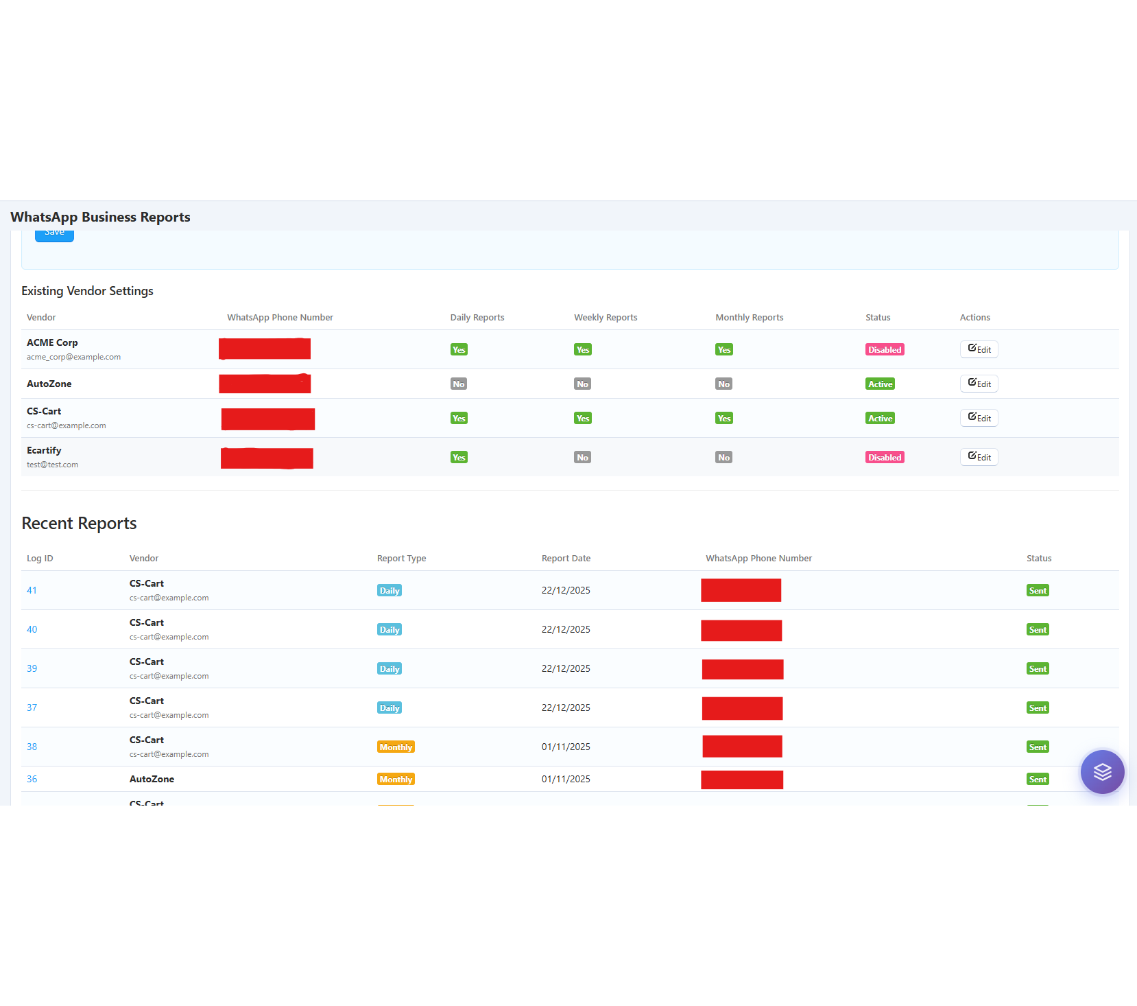
Task: Select the AutoZone vendor in Recent Reports
Action: tap(152, 779)
